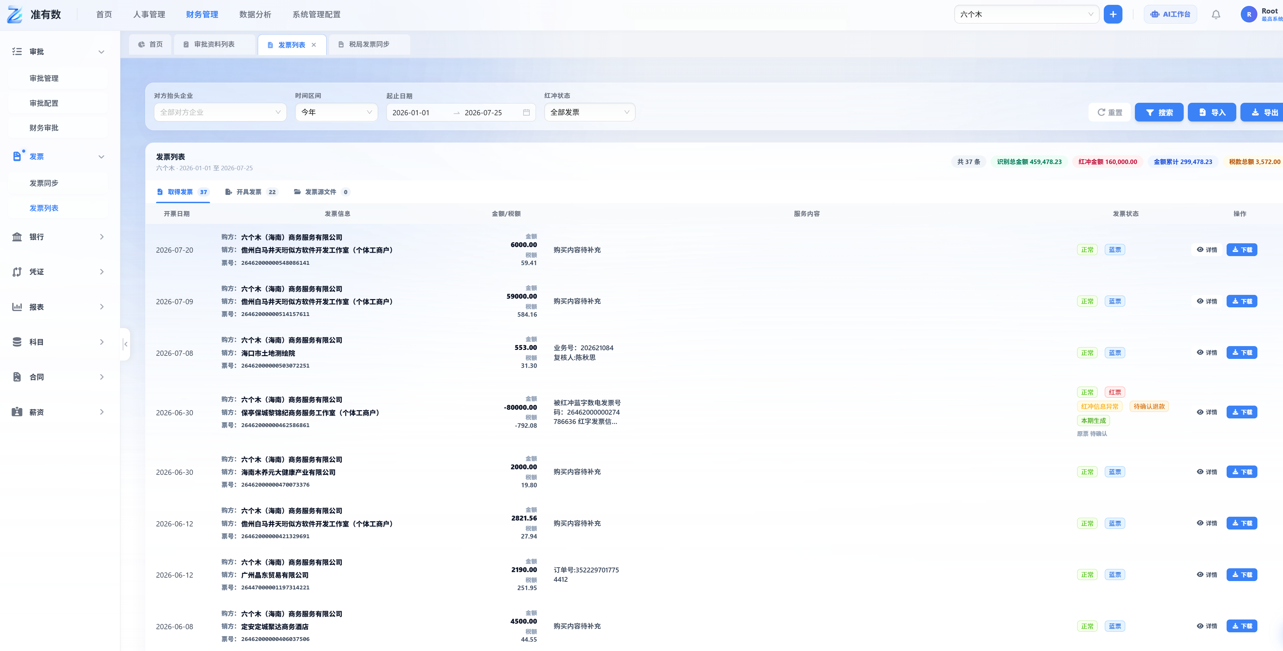Click the 待确认退款 status tag
The width and height of the screenshot is (1283, 651).
1149,406
